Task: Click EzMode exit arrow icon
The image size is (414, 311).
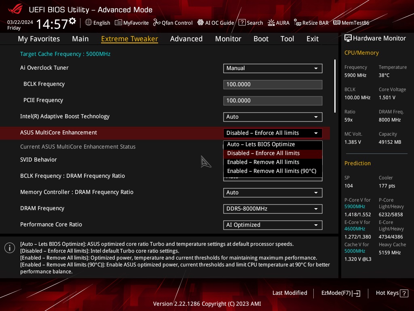Action: (357, 293)
